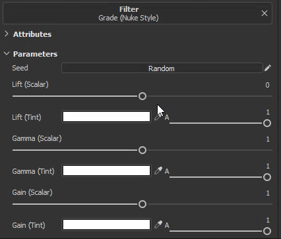Screen dimensions: 281x239
Task: Click the A icon next to Lift (Tint)
Action: click(167, 117)
